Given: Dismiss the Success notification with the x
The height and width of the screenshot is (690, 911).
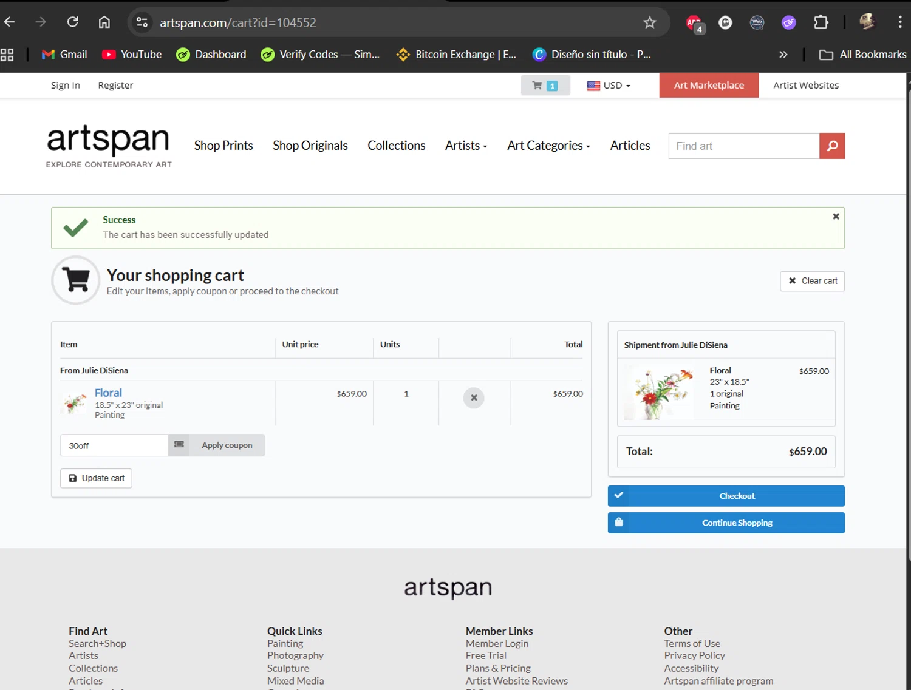Looking at the screenshot, I should click(x=836, y=217).
